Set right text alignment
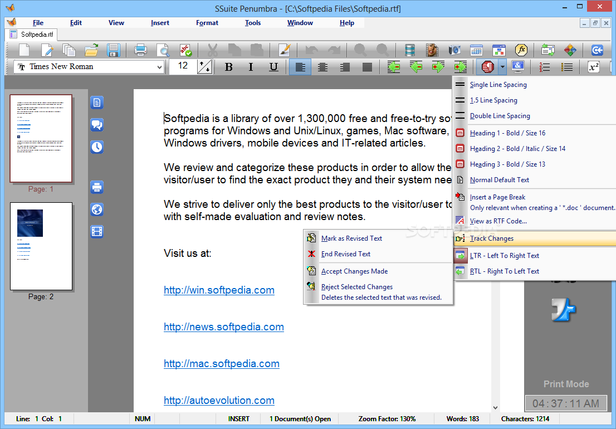The width and height of the screenshot is (616, 429). (345, 67)
